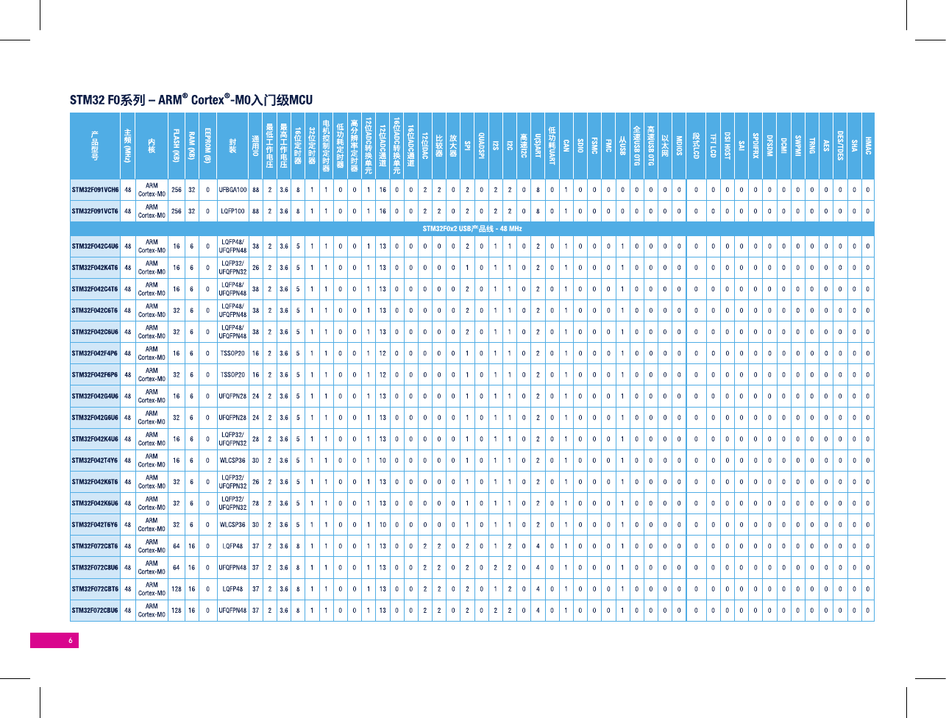
Task: Click product name STM32F042K4U6
Action: (95, 439)
